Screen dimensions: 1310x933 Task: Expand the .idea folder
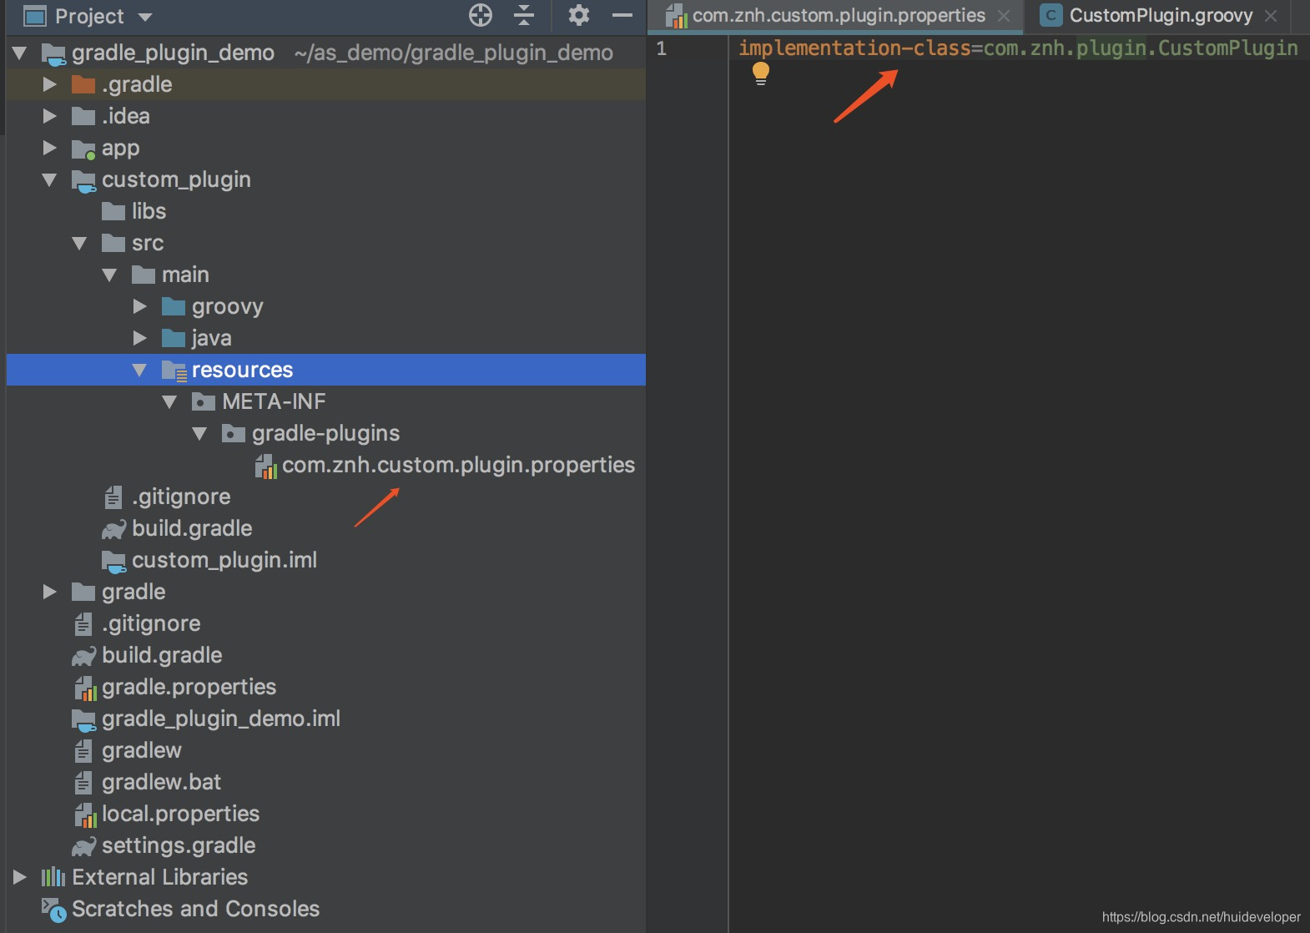point(50,116)
